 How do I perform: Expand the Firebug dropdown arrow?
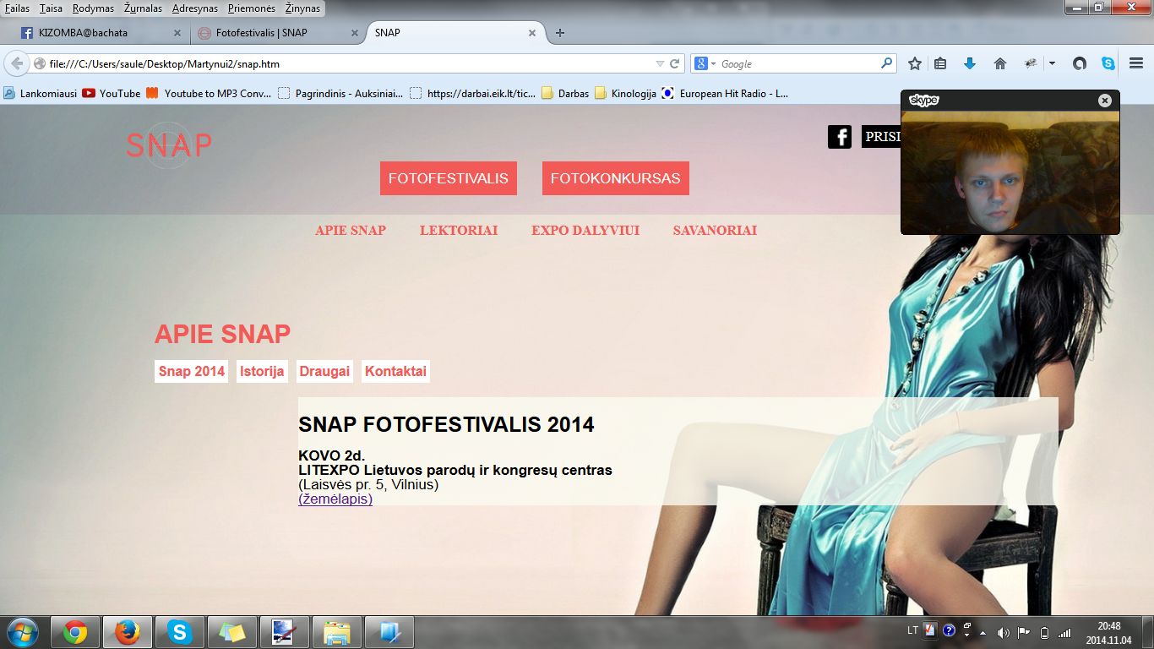pos(1052,63)
